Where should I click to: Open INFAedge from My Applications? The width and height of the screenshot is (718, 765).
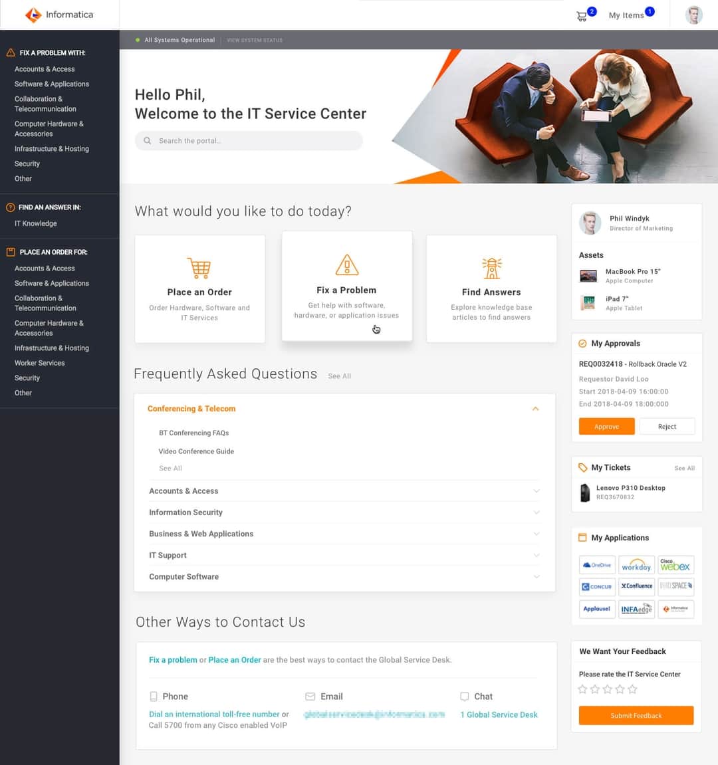click(x=636, y=608)
